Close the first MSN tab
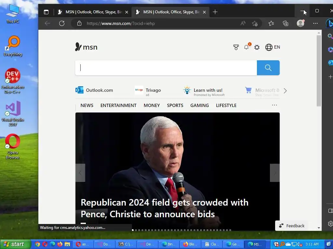This screenshot has width=333, height=249. [x=127, y=12]
